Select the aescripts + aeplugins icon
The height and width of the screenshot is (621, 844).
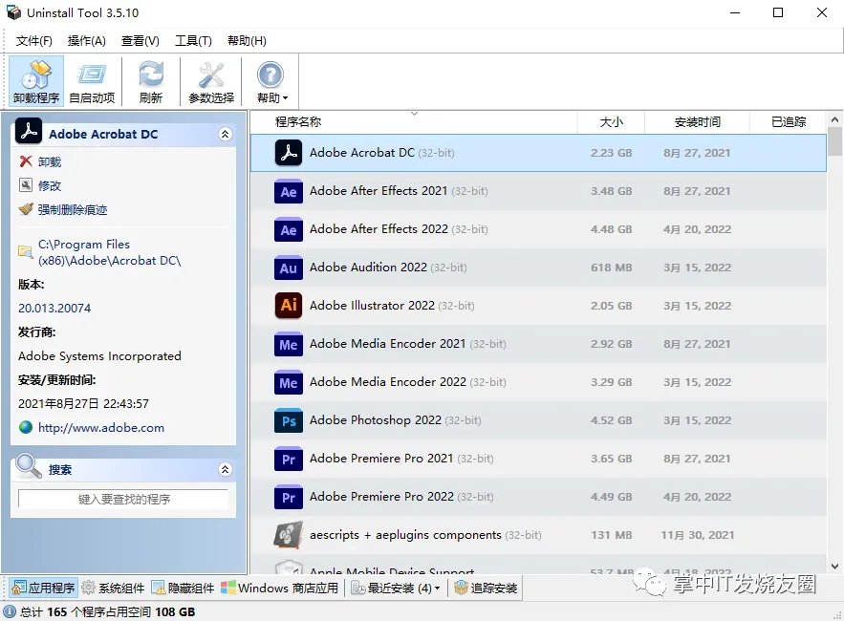pos(289,535)
